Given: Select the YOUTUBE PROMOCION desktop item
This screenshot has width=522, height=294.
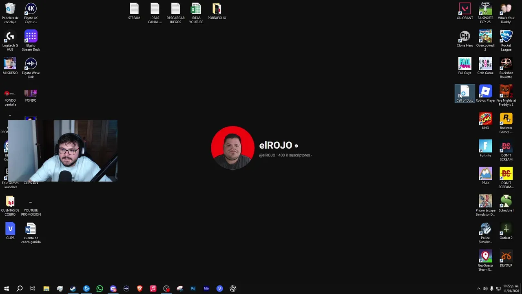Looking at the screenshot, I should (31, 206).
